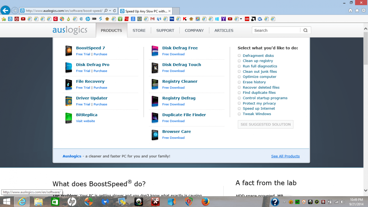Check the Run full diagnostics option
The height and width of the screenshot is (207, 368).
pos(239,66)
